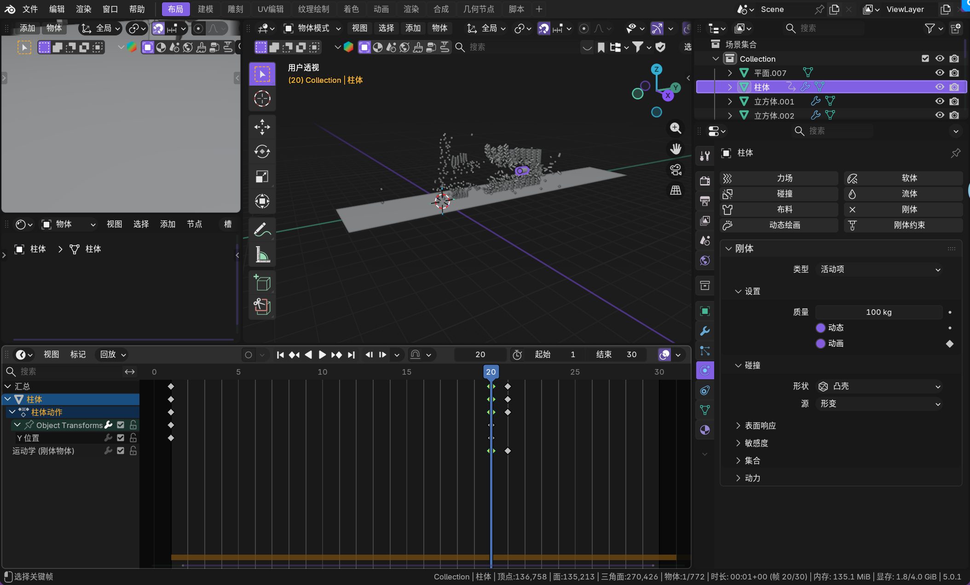Expand the 表面响应 subpanel

pos(760,426)
